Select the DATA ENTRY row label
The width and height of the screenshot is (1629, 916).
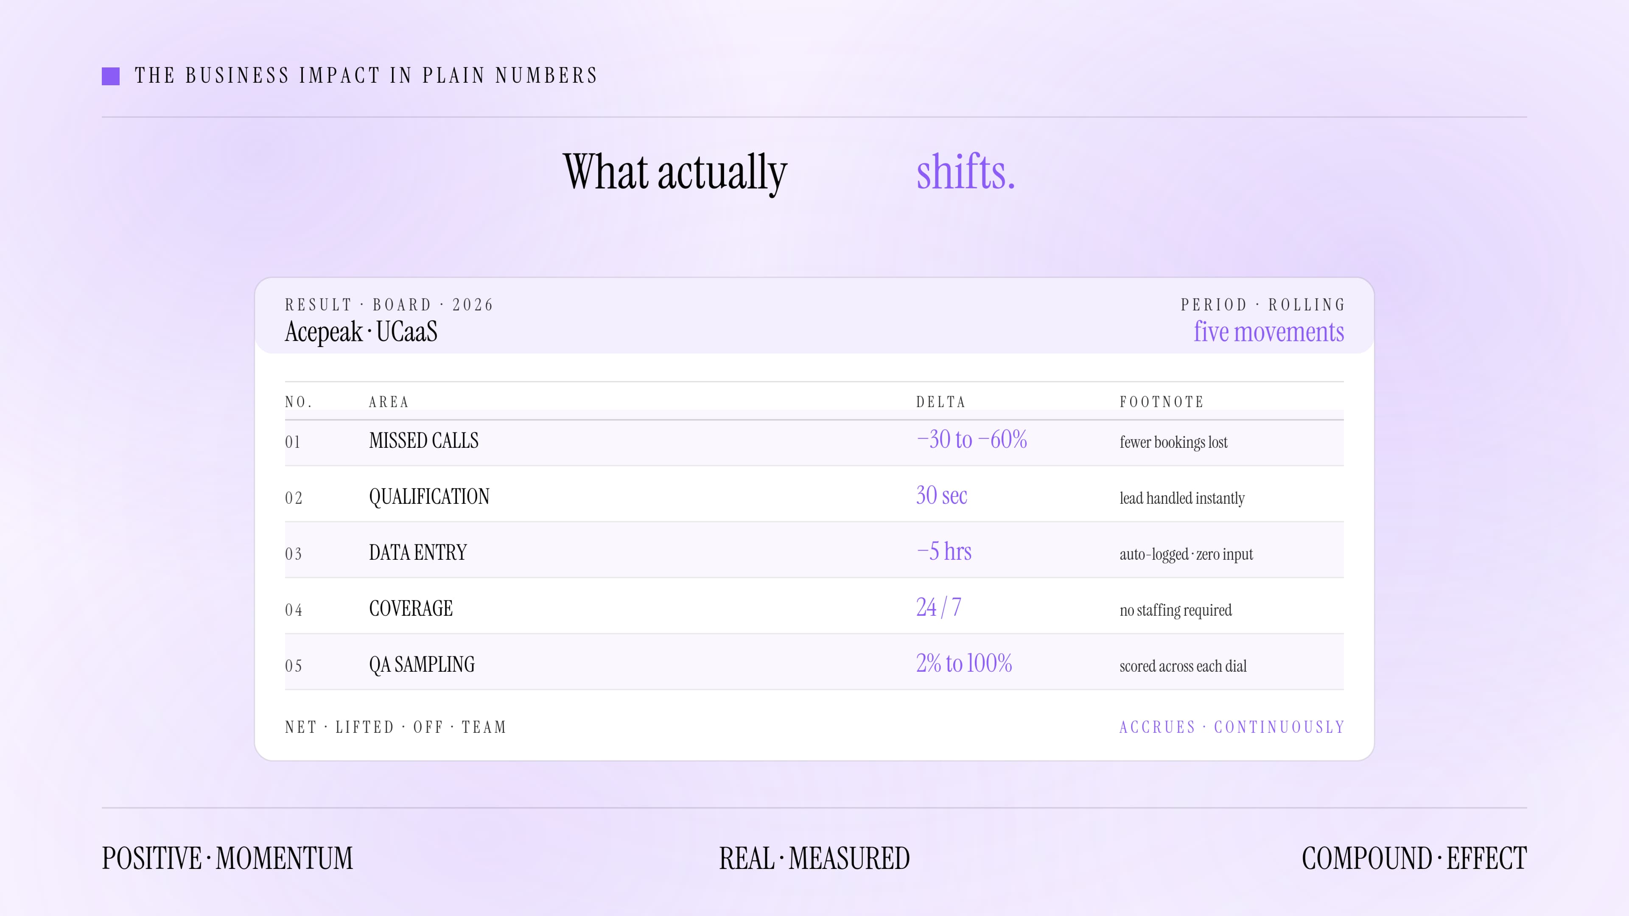[418, 553]
